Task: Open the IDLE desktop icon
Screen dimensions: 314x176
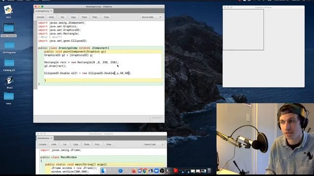Action: pos(8,10)
